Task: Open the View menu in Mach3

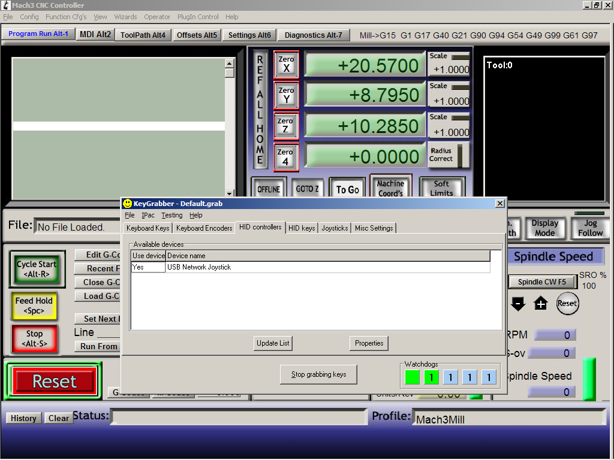Action: point(100,17)
